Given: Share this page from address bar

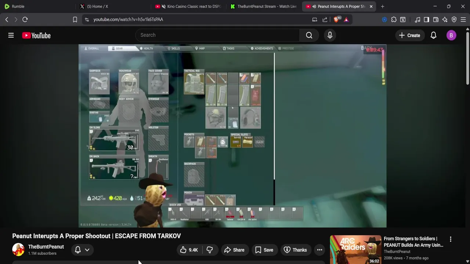Looking at the screenshot, I should coord(325,19).
